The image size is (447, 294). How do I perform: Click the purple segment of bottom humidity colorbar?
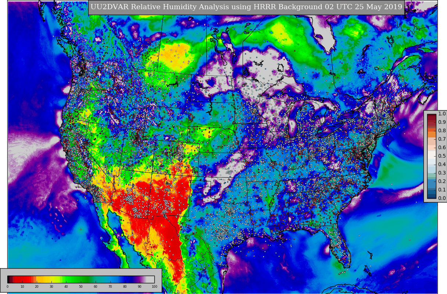pyautogui.click(x=139, y=279)
